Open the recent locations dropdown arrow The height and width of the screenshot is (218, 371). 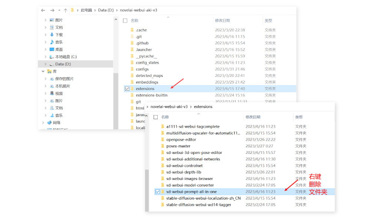59,10
